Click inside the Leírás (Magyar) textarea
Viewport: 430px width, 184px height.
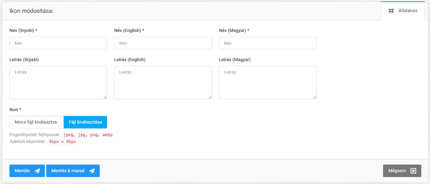268,83
